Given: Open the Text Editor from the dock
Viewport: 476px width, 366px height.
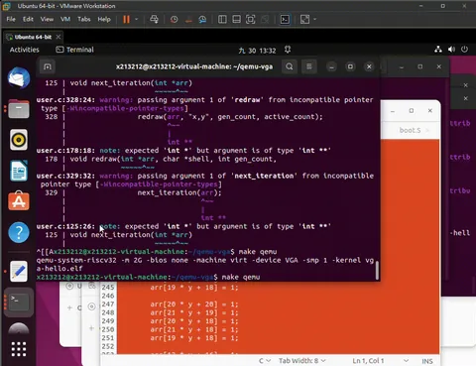Looking at the screenshot, I should click(19, 271).
